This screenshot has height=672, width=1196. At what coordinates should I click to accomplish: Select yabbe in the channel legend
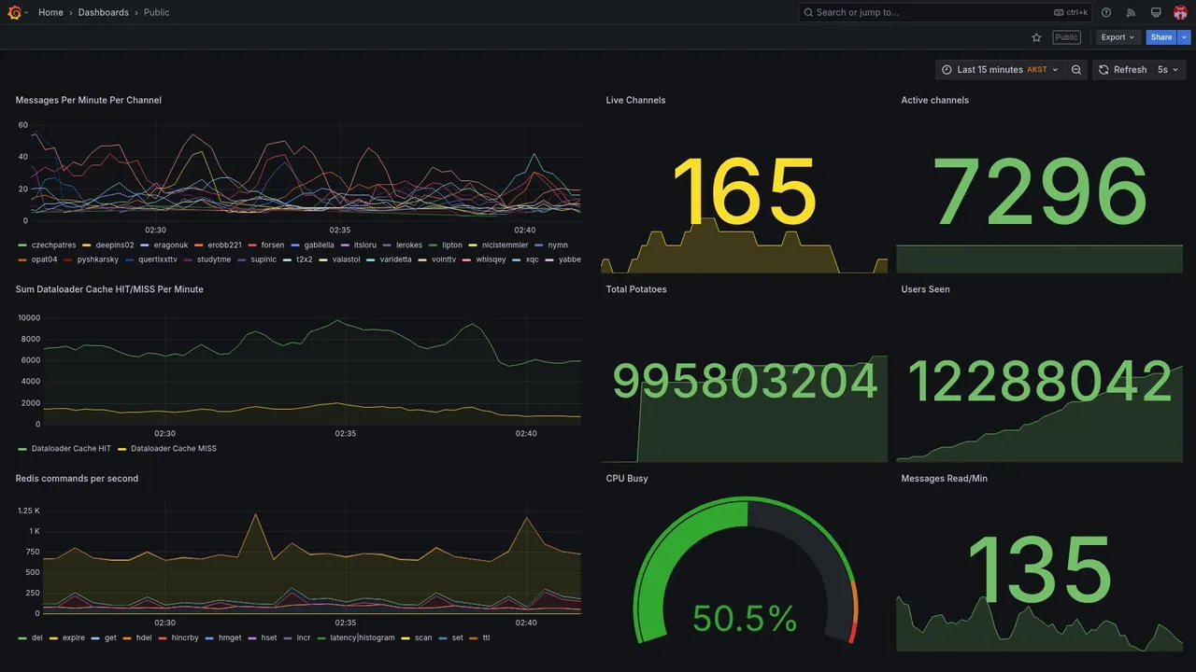click(570, 259)
